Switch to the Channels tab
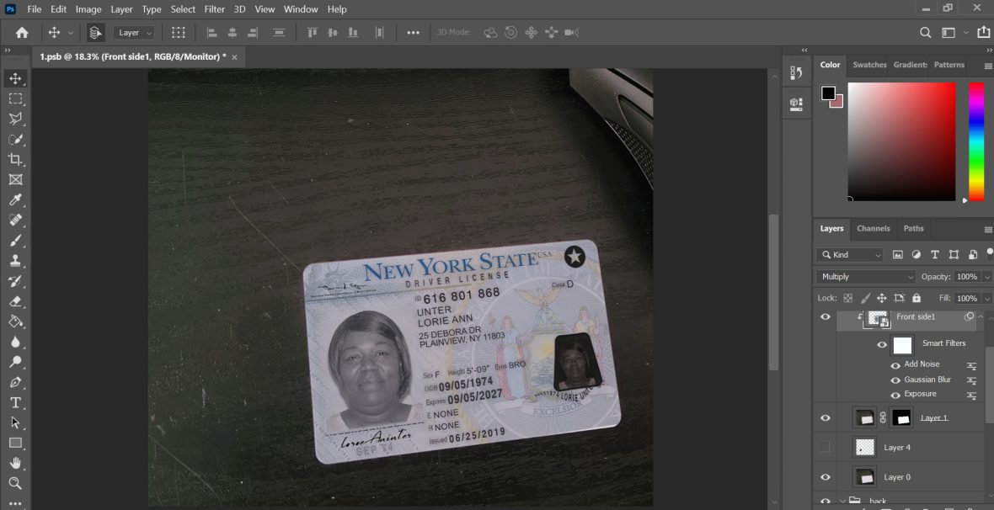The image size is (994, 510). tap(874, 228)
